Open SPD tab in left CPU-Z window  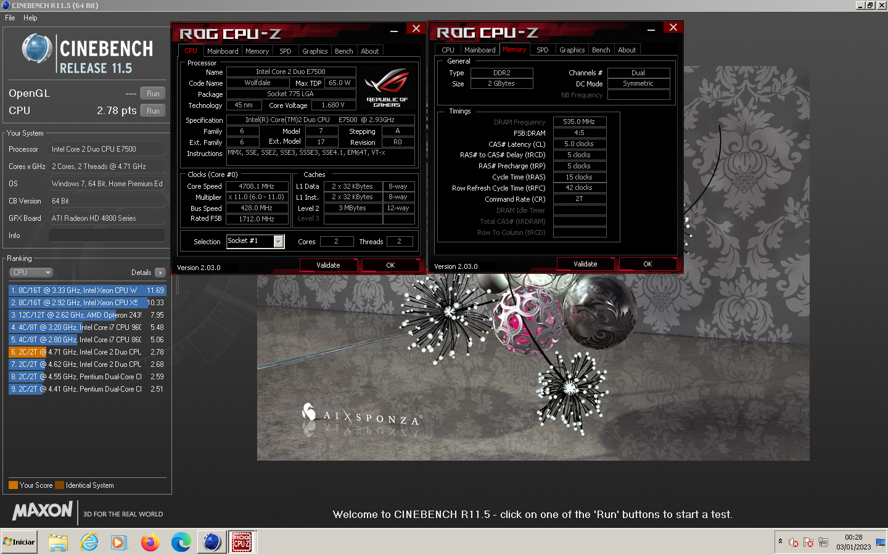click(x=286, y=51)
